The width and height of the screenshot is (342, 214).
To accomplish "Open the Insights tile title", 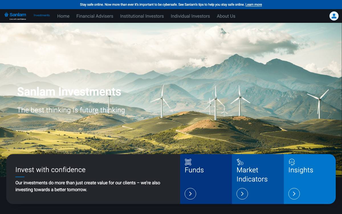I will click(x=301, y=170).
